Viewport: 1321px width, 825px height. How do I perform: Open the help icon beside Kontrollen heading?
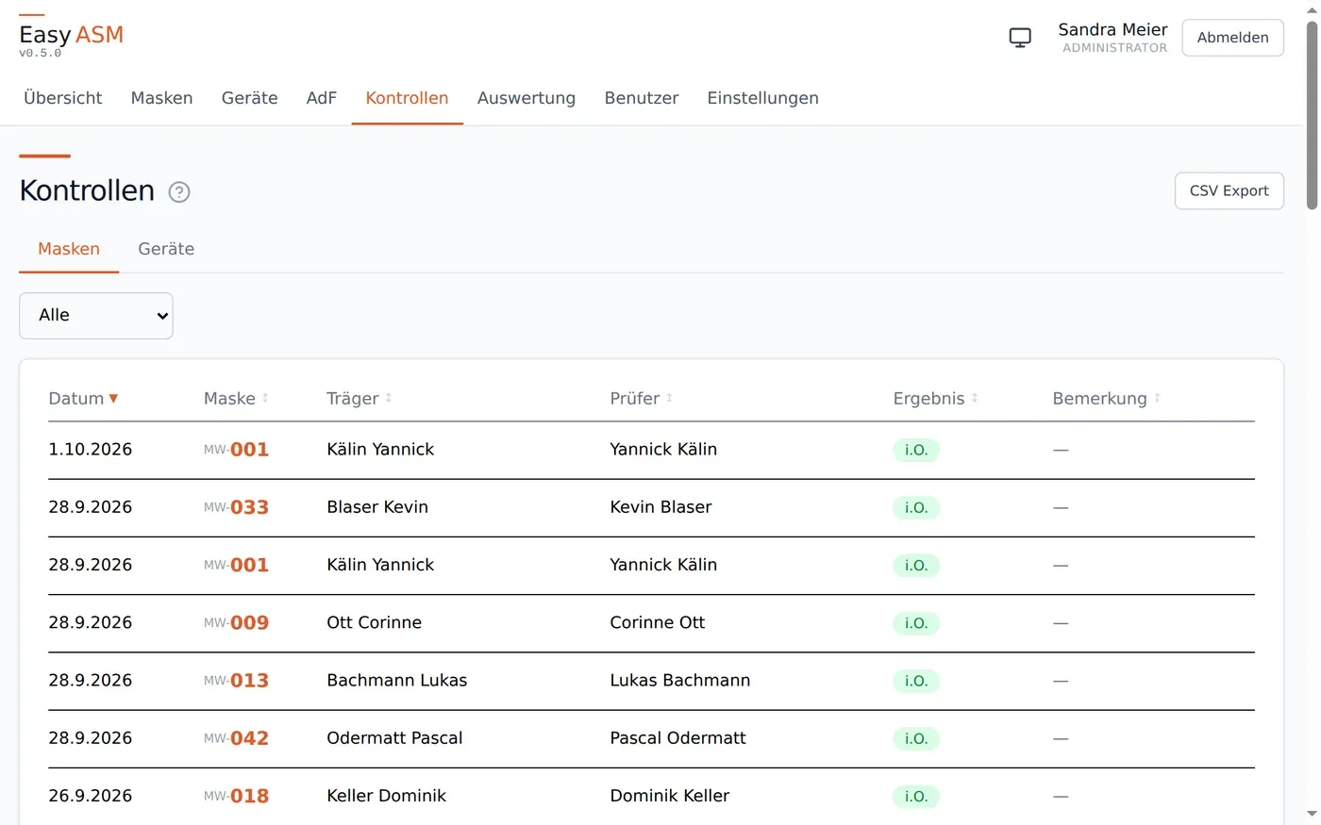[x=179, y=192]
